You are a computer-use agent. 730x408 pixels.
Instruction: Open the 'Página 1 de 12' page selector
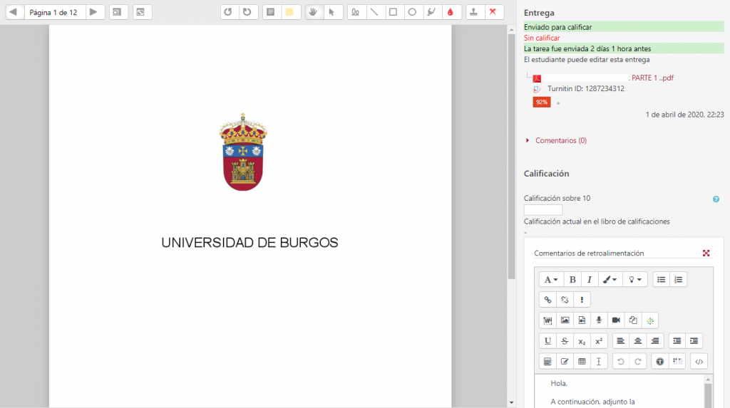click(x=53, y=12)
